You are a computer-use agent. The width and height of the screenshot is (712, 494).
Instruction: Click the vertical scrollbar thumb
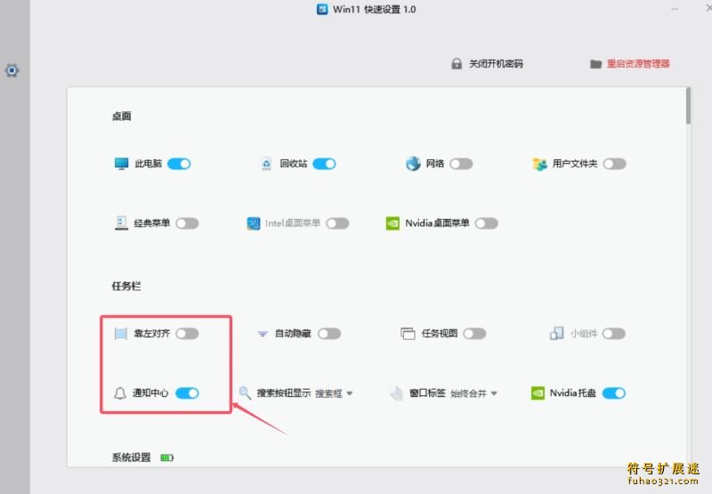click(x=688, y=107)
